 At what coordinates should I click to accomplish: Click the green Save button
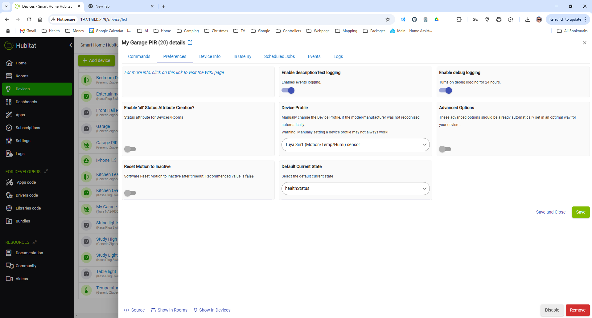point(581,212)
